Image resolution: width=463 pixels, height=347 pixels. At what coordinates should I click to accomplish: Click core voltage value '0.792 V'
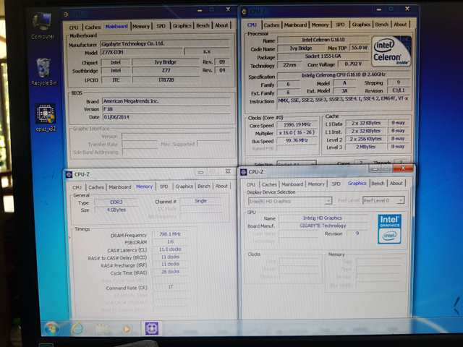tap(352, 64)
